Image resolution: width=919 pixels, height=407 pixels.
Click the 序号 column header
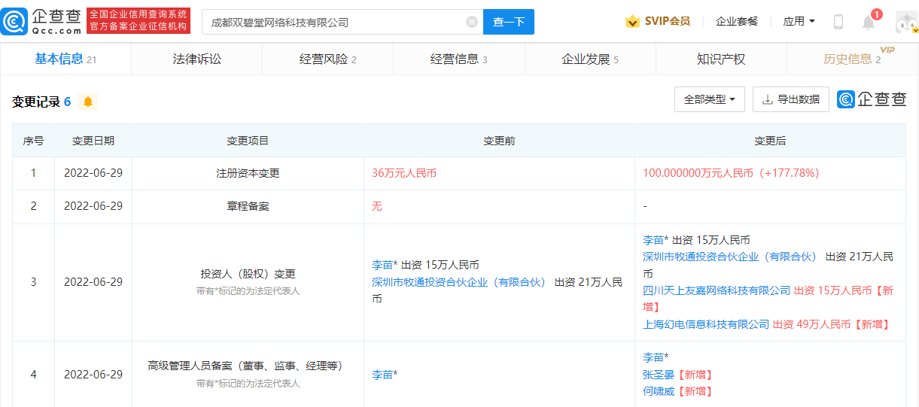click(x=33, y=141)
